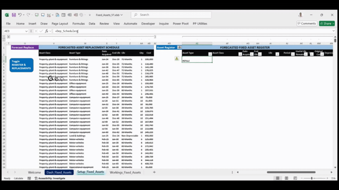Screen dimensions: 339x190
Task: Switch to the Workings_Fixed_Assets sheet
Action: point(125,172)
